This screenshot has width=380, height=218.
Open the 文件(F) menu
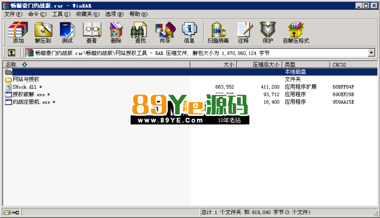coord(13,14)
